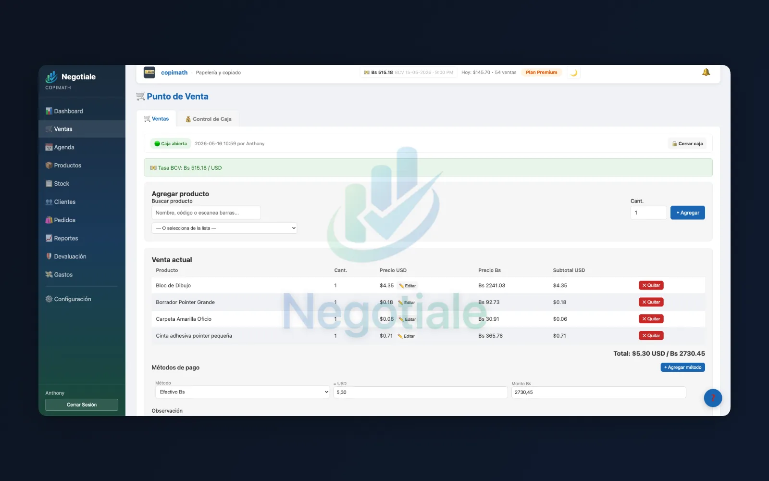Edit price of Bloc de Dibujo
The height and width of the screenshot is (481, 769).
pyautogui.click(x=408, y=286)
